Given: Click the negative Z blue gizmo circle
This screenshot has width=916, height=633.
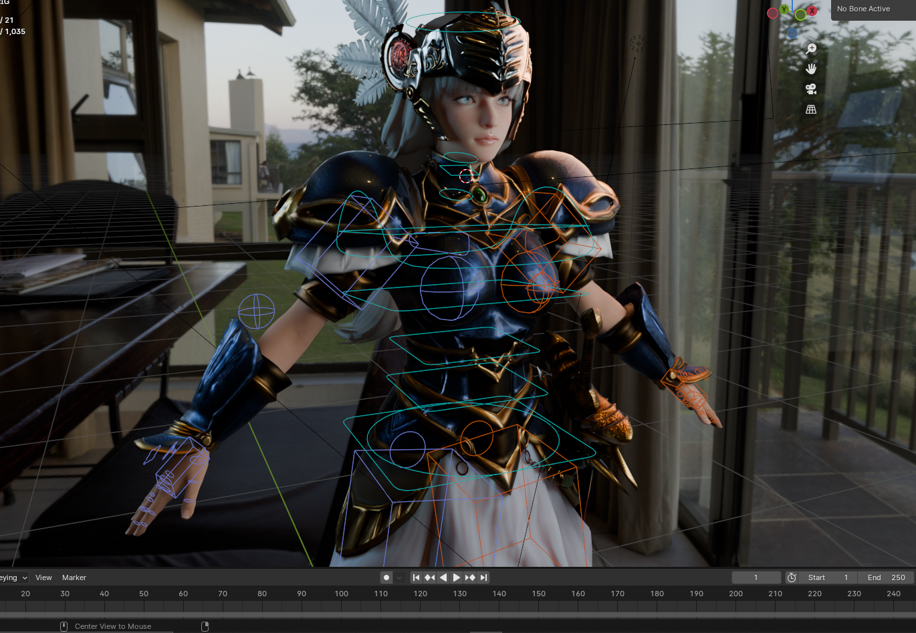Looking at the screenshot, I should pyautogui.click(x=792, y=33).
